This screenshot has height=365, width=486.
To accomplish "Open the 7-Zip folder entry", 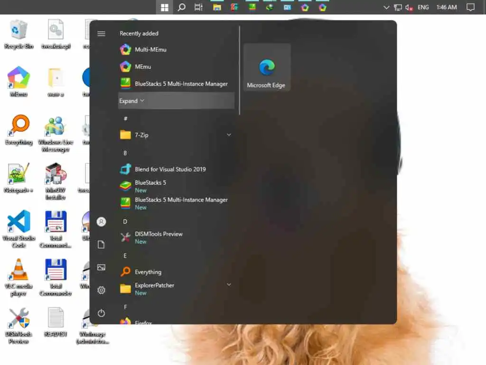I will tap(176, 135).
